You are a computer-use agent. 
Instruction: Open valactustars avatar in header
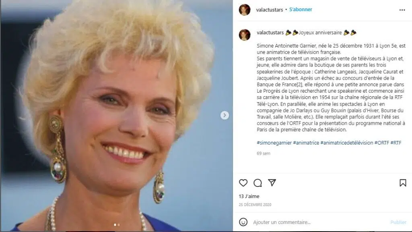coord(245,10)
